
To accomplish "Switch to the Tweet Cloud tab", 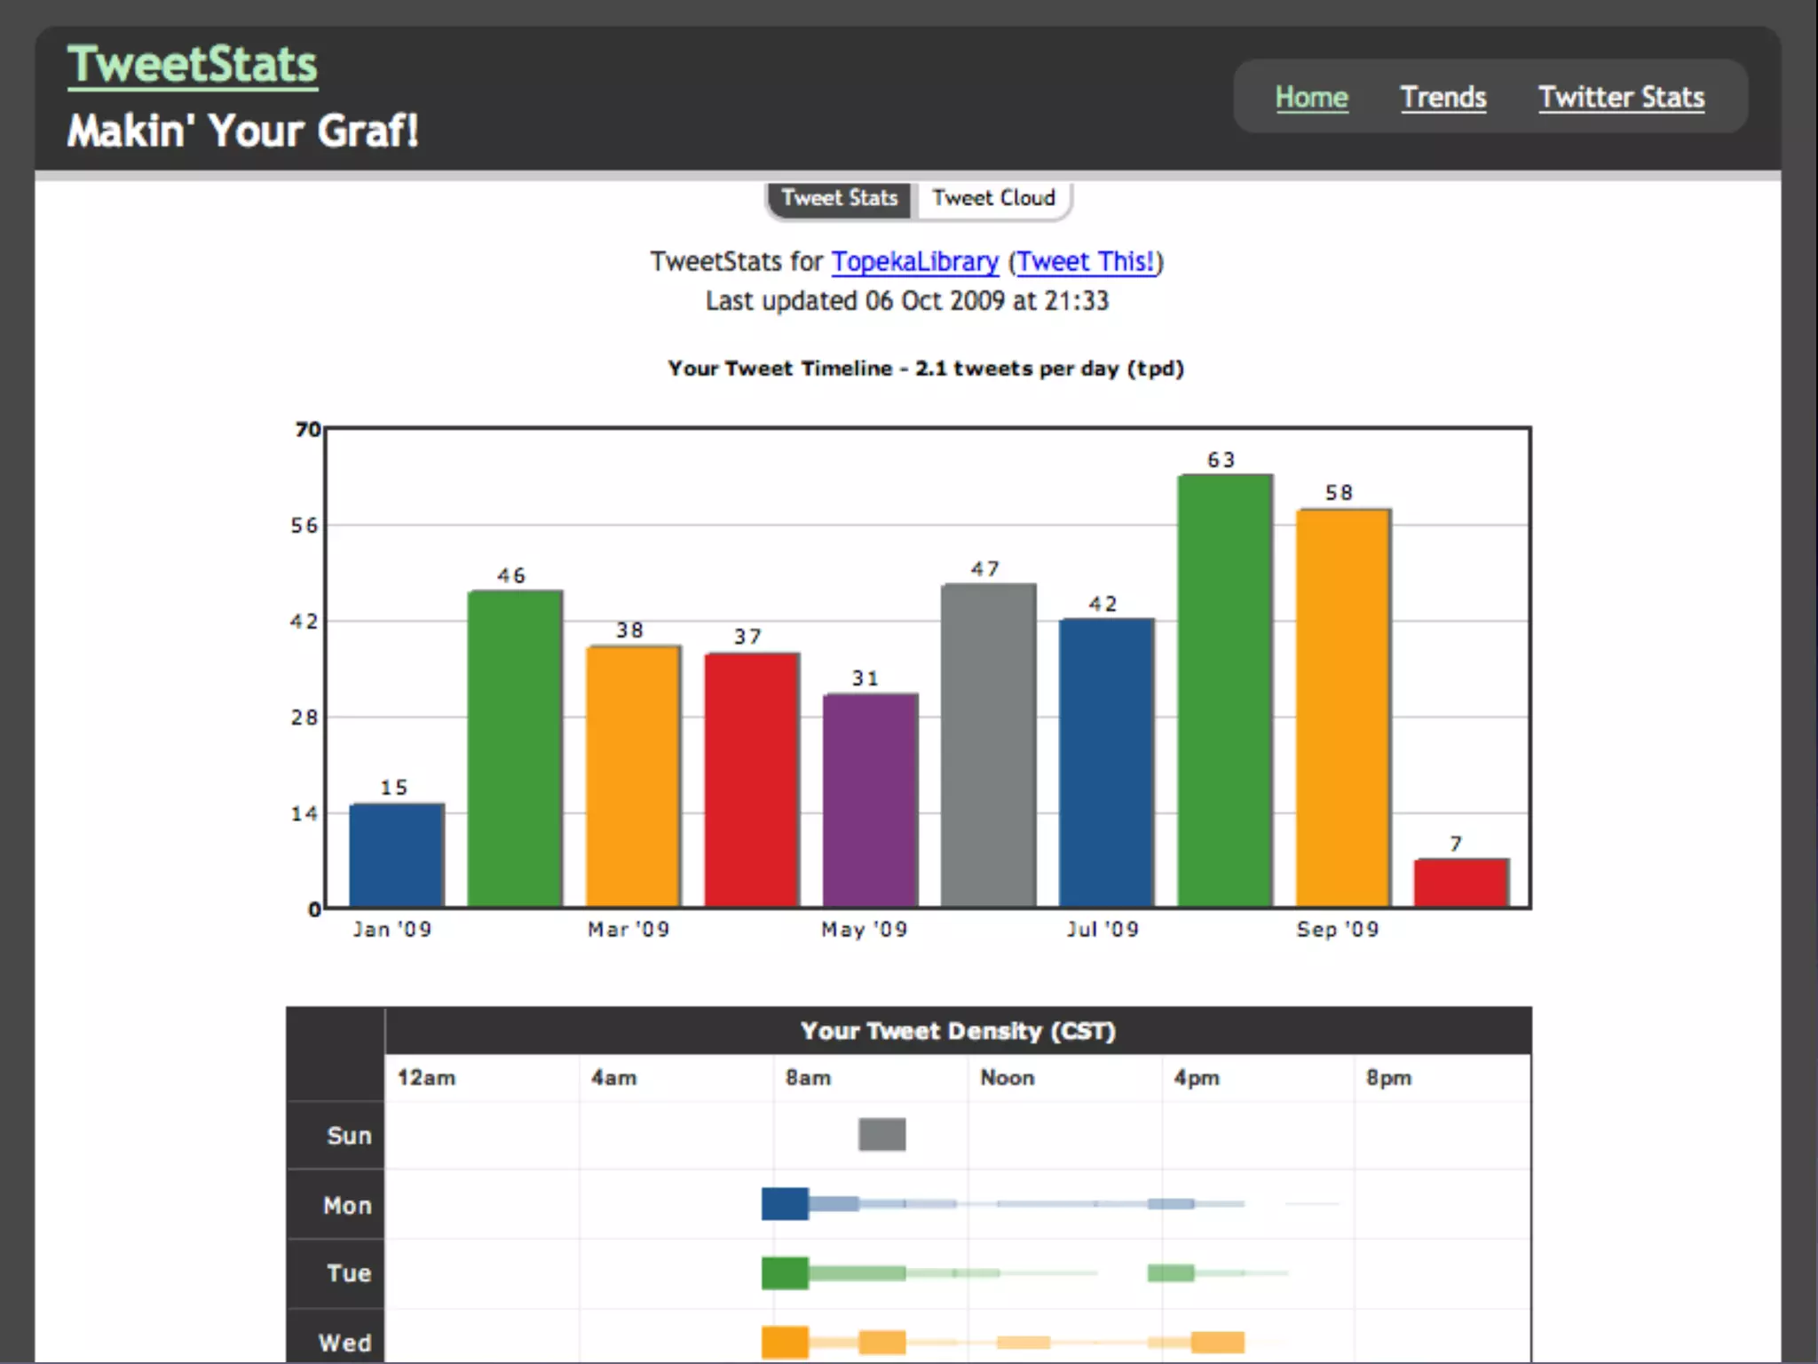I will 993,198.
